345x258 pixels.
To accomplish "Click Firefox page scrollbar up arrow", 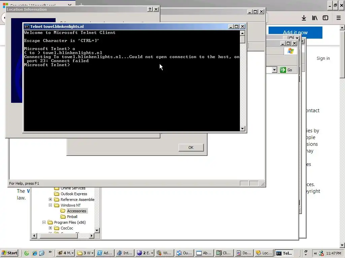I will point(342,28).
